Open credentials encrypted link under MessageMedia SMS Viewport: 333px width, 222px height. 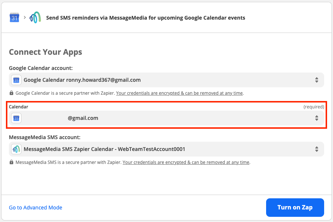186,162
